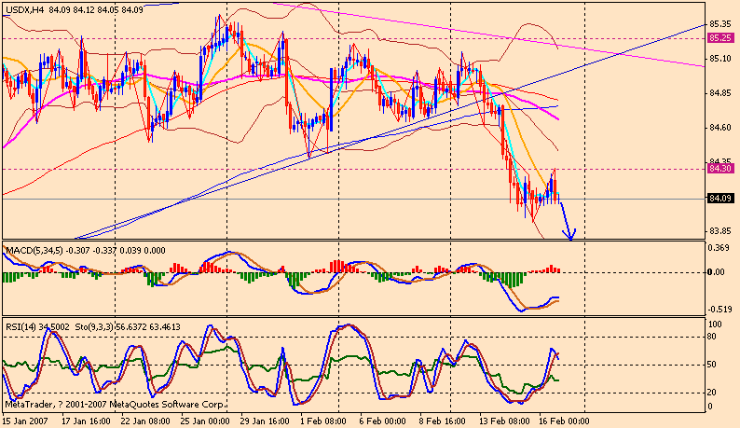Click the 25 Jan 00:00 time label

point(204,421)
